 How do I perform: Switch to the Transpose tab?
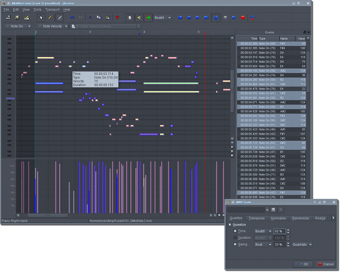point(257,218)
